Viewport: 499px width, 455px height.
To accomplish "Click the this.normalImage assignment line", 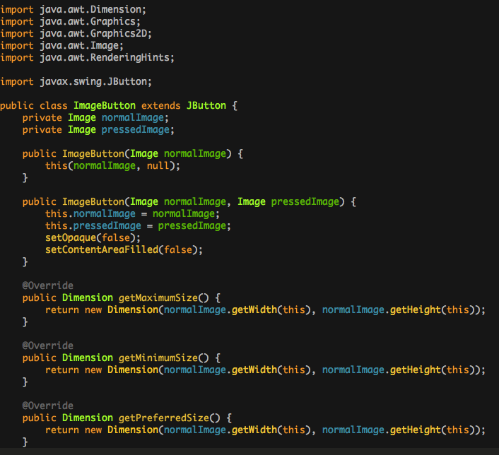I will 132,214.
